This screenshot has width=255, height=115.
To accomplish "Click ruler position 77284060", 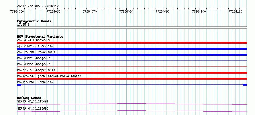I will pyautogui.click(x=54, y=11).
